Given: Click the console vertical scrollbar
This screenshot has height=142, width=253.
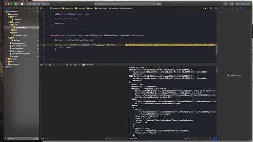Looking at the screenshot, I should pyautogui.click(x=217, y=70).
